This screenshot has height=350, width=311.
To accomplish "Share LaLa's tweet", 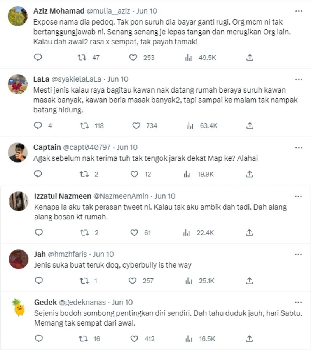I will tap(250, 126).
